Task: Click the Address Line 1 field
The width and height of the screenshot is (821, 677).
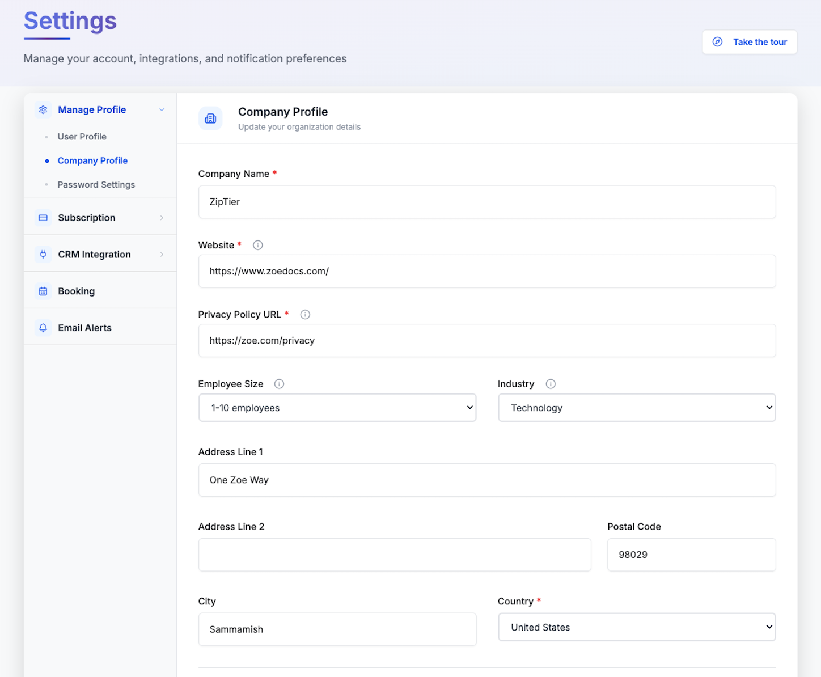Action: [487, 480]
